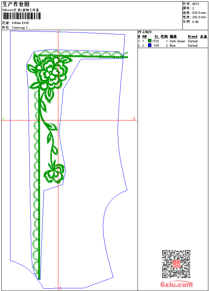Click the red seal in the QR code
The image size is (209, 291).
coord(176,264)
